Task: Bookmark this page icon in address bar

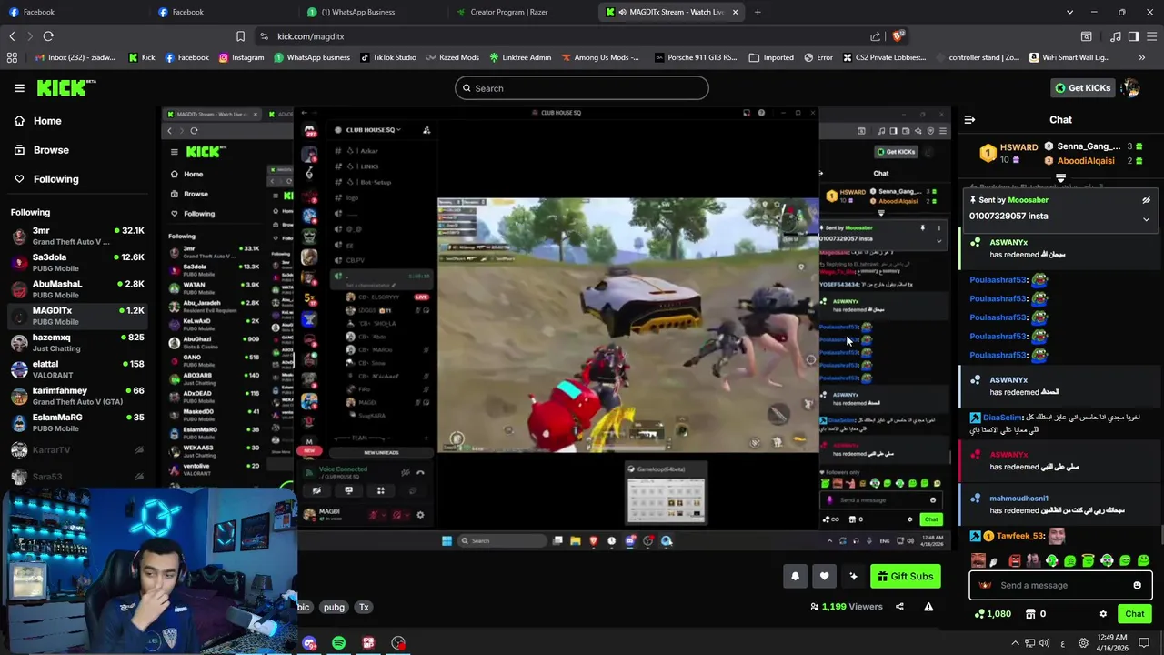Action: [240, 36]
